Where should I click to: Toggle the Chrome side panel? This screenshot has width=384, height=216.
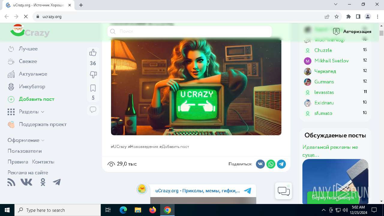coord(358,16)
